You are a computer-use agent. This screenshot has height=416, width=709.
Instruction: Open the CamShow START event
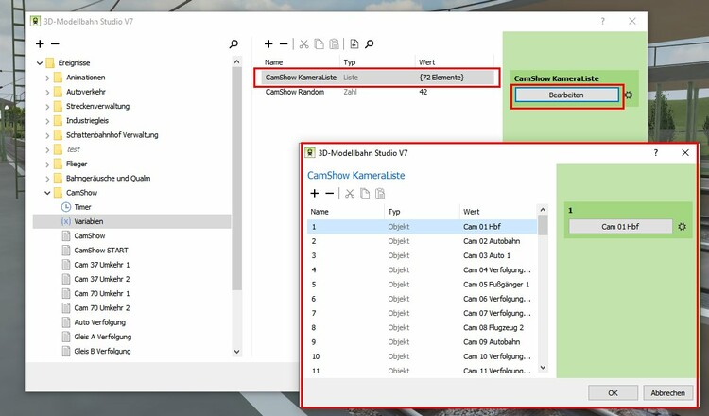pyautogui.click(x=101, y=251)
